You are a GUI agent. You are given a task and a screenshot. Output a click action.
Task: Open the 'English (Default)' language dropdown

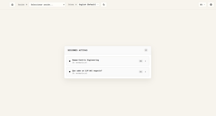pos(89,5)
